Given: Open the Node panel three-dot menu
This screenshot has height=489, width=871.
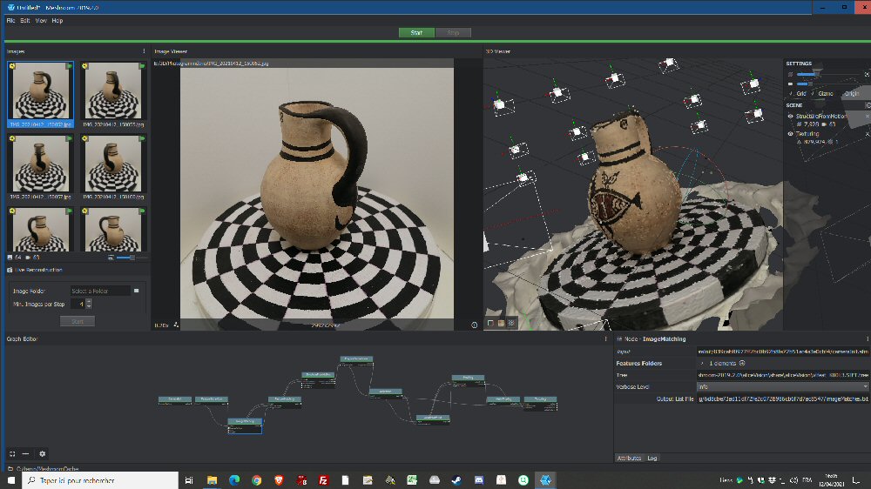Looking at the screenshot, I should [x=868, y=338].
